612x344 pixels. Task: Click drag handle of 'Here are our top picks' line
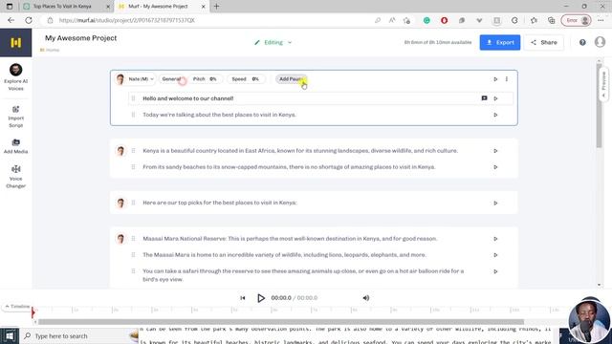pos(134,203)
